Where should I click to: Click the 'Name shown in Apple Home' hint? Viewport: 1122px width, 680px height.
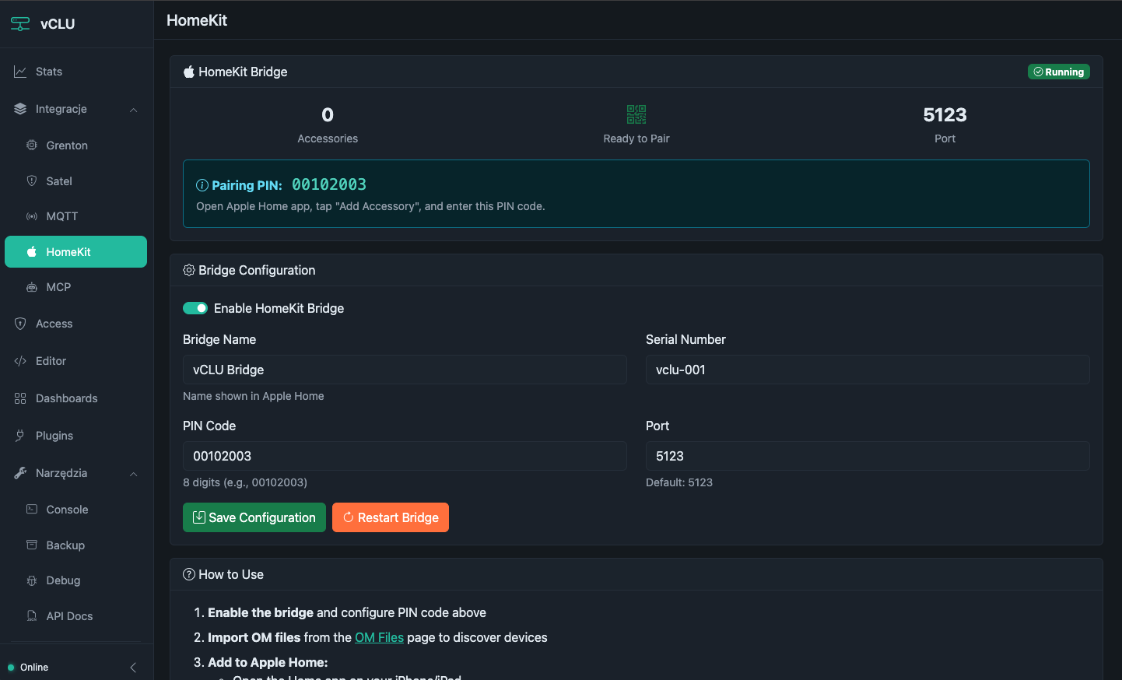(x=254, y=396)
